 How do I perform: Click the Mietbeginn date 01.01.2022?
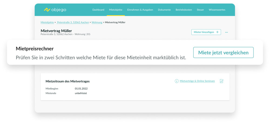click(81, 89)
